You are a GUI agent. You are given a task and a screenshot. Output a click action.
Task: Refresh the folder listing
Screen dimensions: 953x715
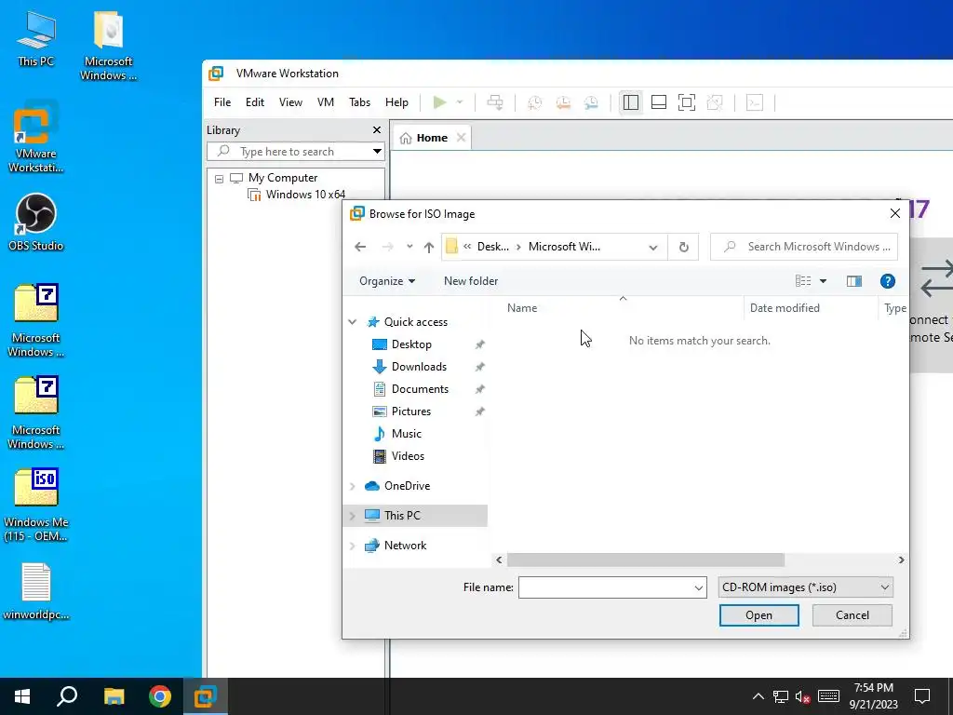(684, 247)
